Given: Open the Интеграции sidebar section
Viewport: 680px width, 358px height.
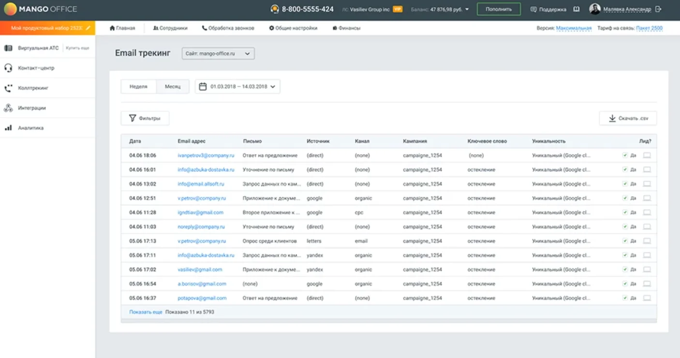Looking at the screenshot, I should 31,108.
